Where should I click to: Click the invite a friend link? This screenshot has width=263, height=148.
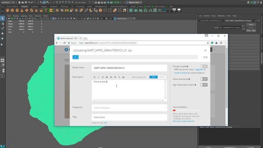(x=181, y=73)
